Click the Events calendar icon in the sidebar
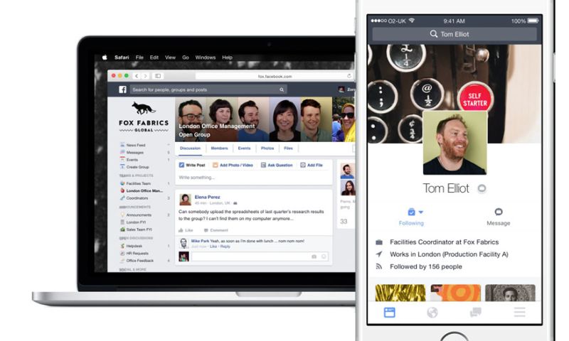The image size is (569, 341). [122, 159]
